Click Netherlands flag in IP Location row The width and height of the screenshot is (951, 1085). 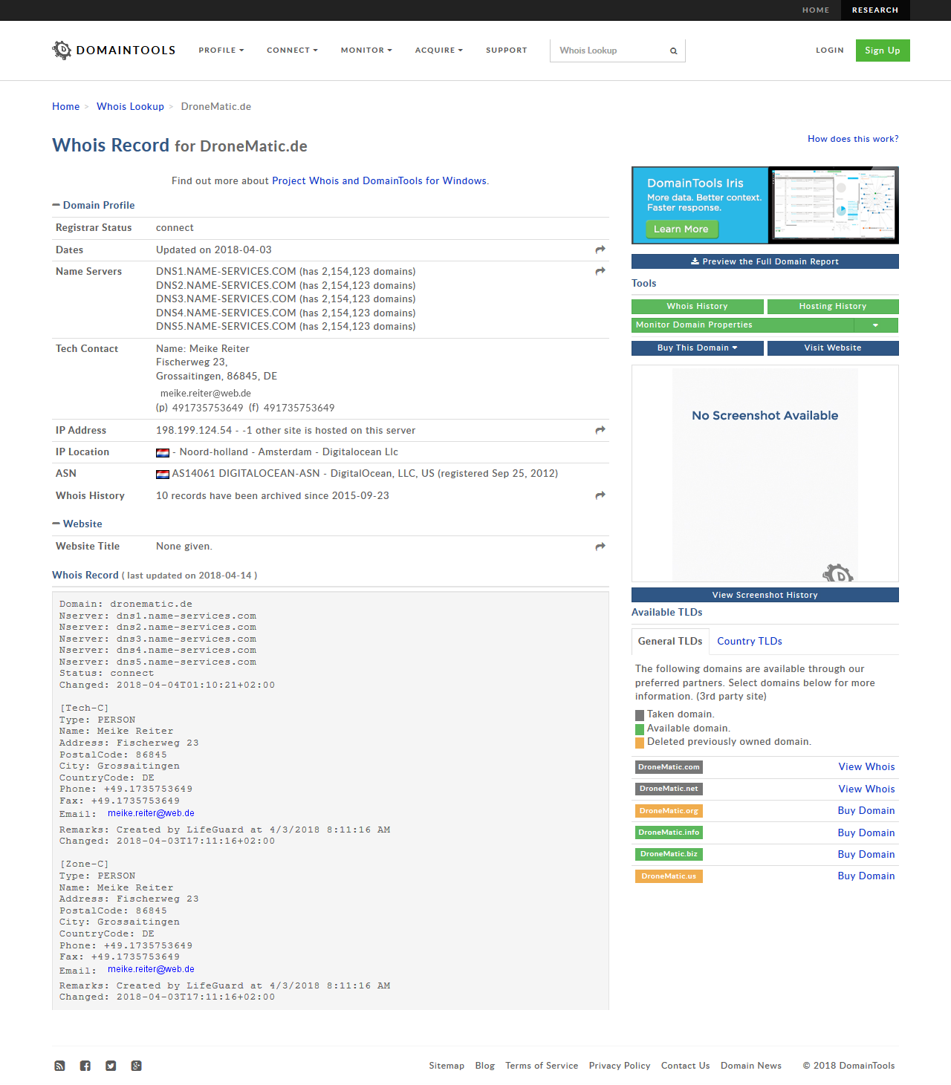point(163,452)
